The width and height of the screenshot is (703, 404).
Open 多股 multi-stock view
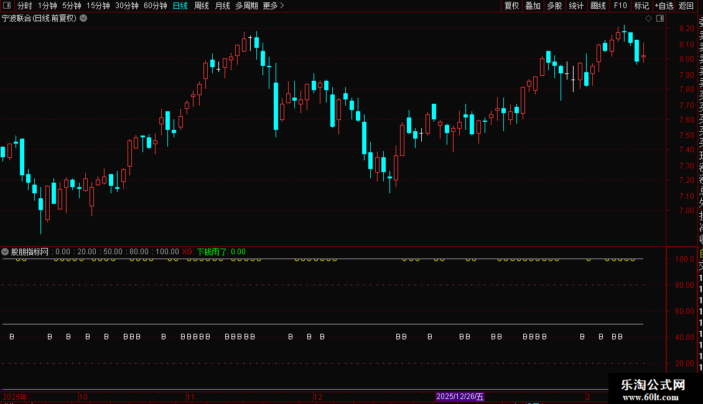coord(554,6)
